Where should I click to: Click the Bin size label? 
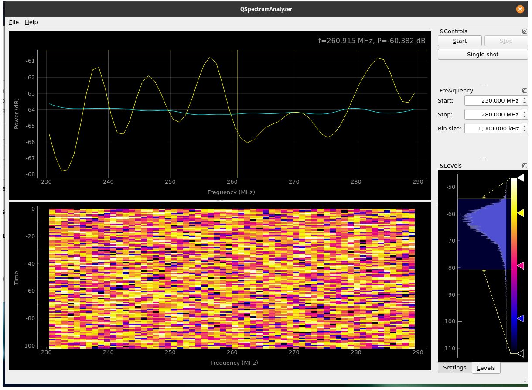pyautogui.click(x=450, y=129)
